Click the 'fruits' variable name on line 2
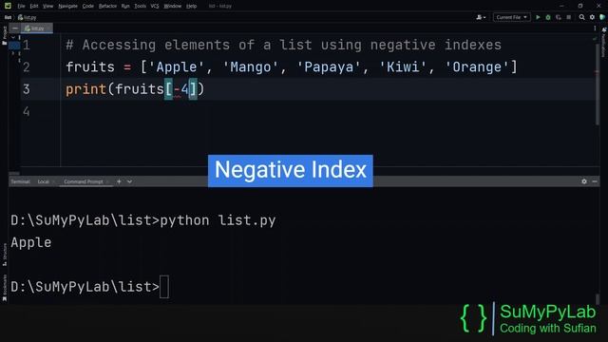 click(x=90, y=67)
